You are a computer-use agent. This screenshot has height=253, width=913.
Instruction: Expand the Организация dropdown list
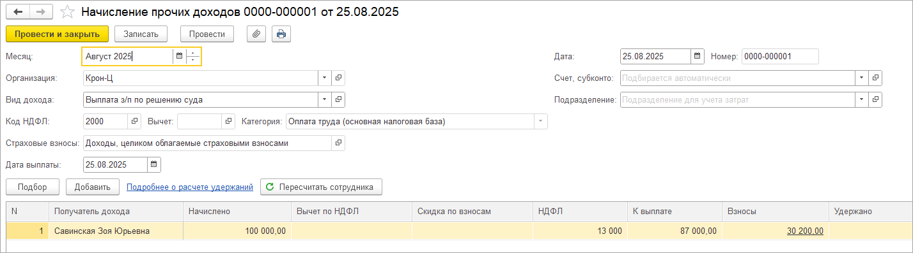click(x=324, y=78)
